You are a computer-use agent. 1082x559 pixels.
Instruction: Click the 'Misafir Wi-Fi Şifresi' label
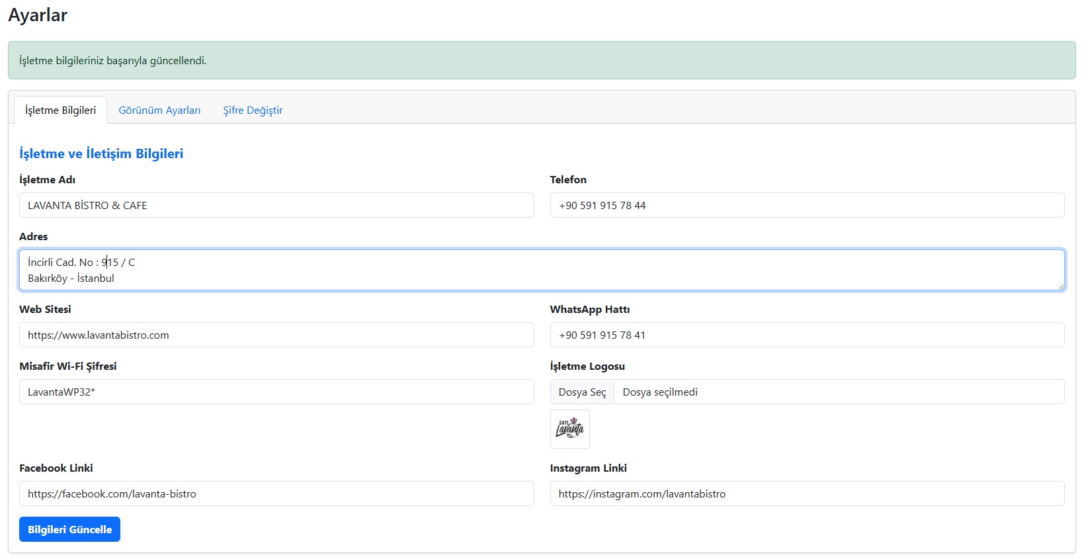coord(68,366)
